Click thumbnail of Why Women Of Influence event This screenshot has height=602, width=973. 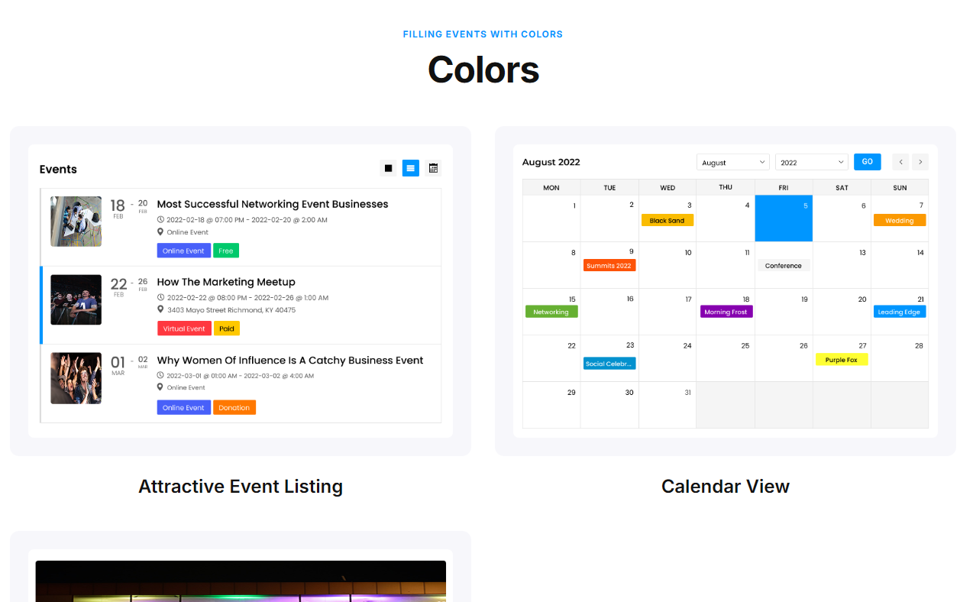coord(76,378)
